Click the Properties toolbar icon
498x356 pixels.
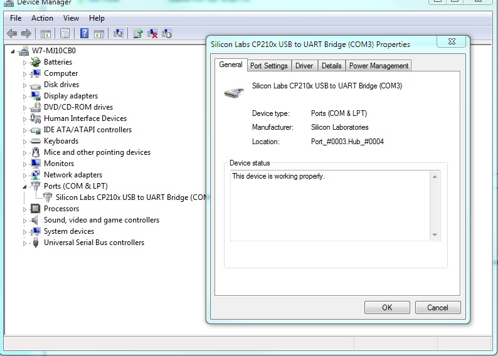tap(65, 33)
